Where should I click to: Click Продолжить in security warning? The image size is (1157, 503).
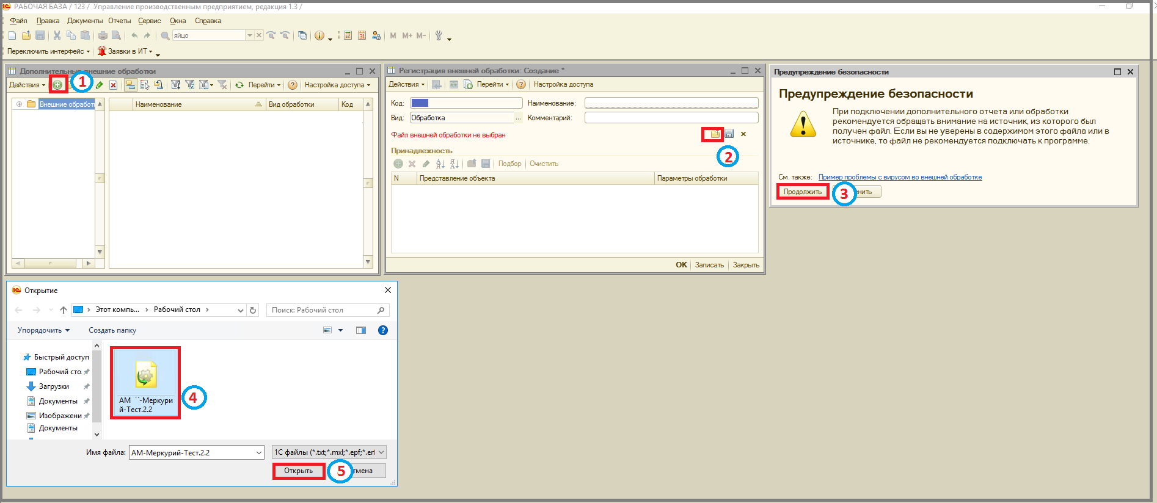click(803, 192)
